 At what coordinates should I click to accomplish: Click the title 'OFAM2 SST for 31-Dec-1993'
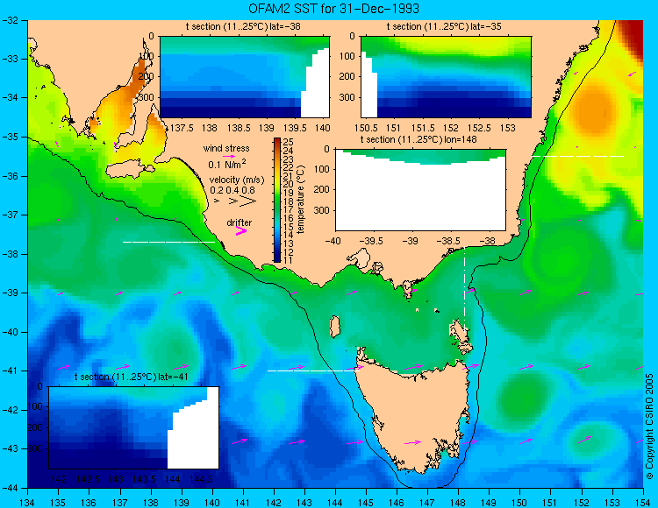pos(333,9)
